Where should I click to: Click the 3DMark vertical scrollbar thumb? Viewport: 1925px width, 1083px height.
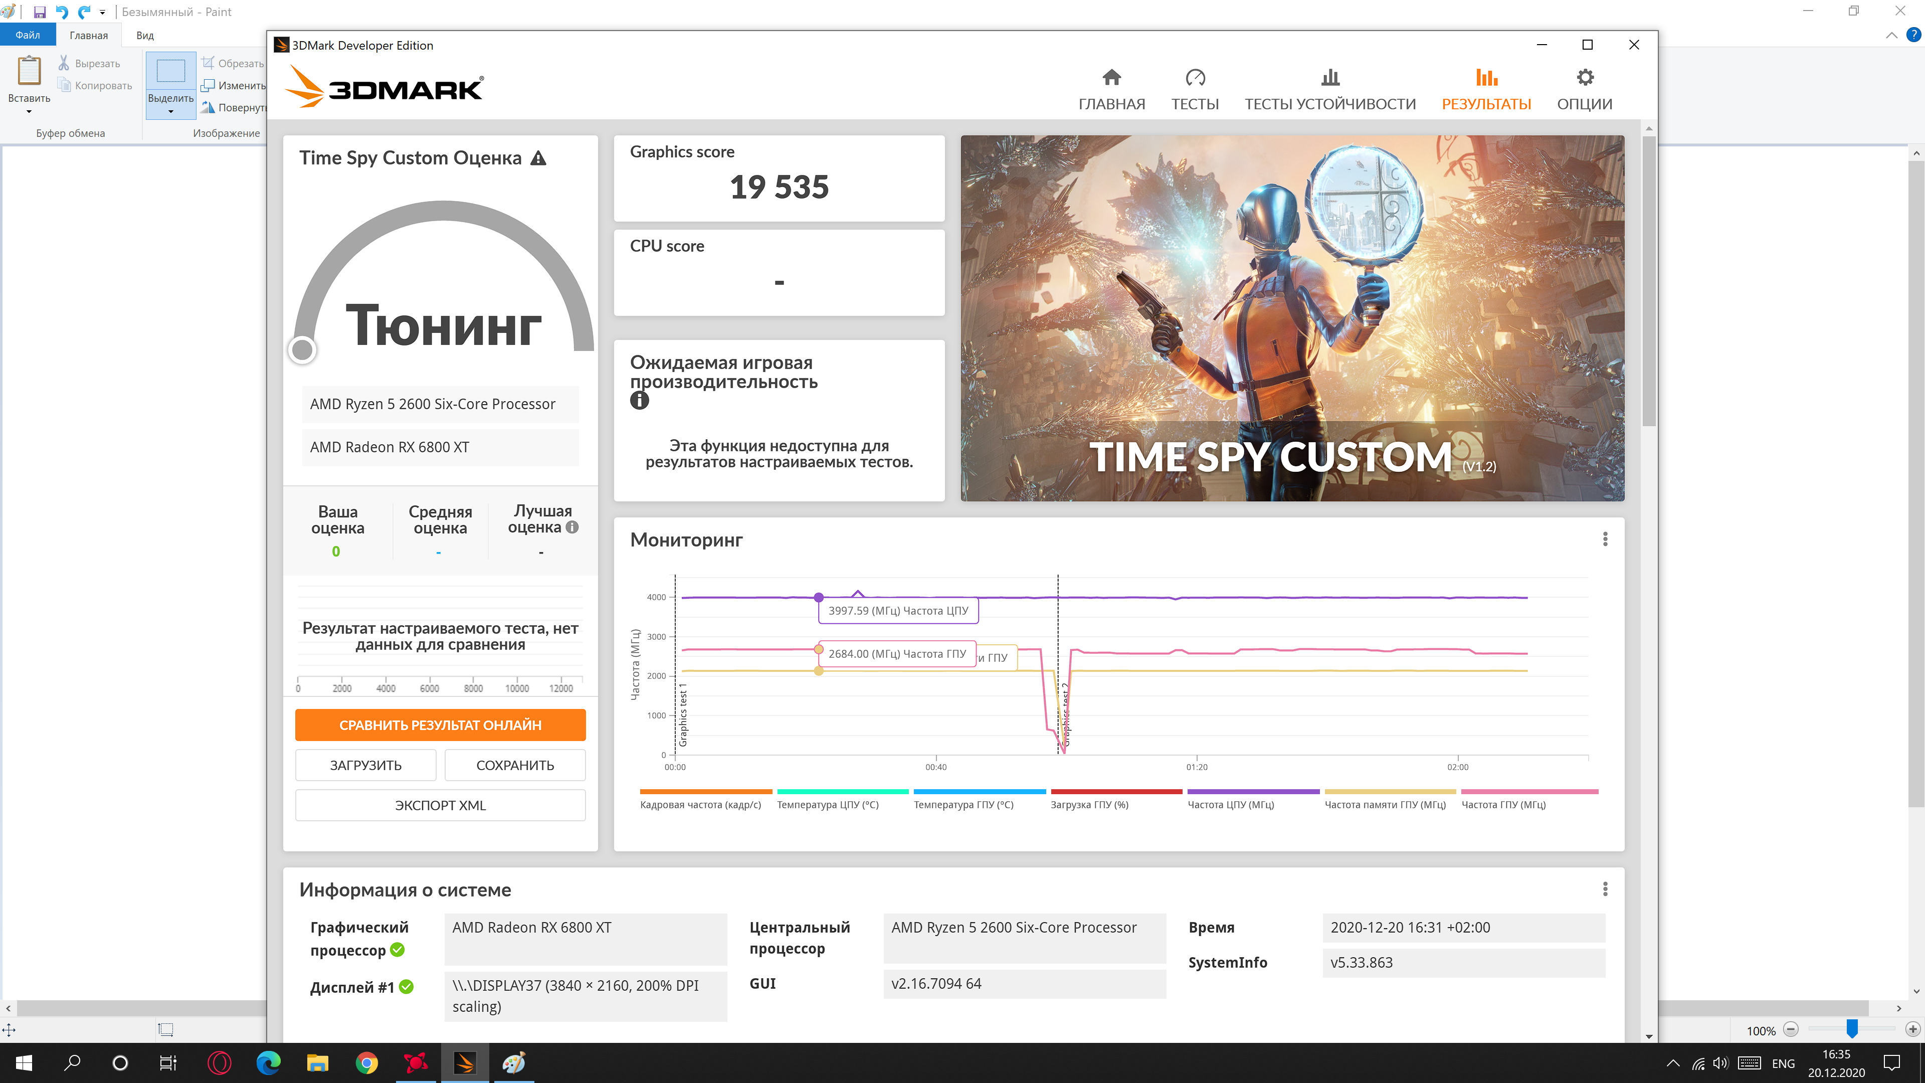click(1648, 280)
